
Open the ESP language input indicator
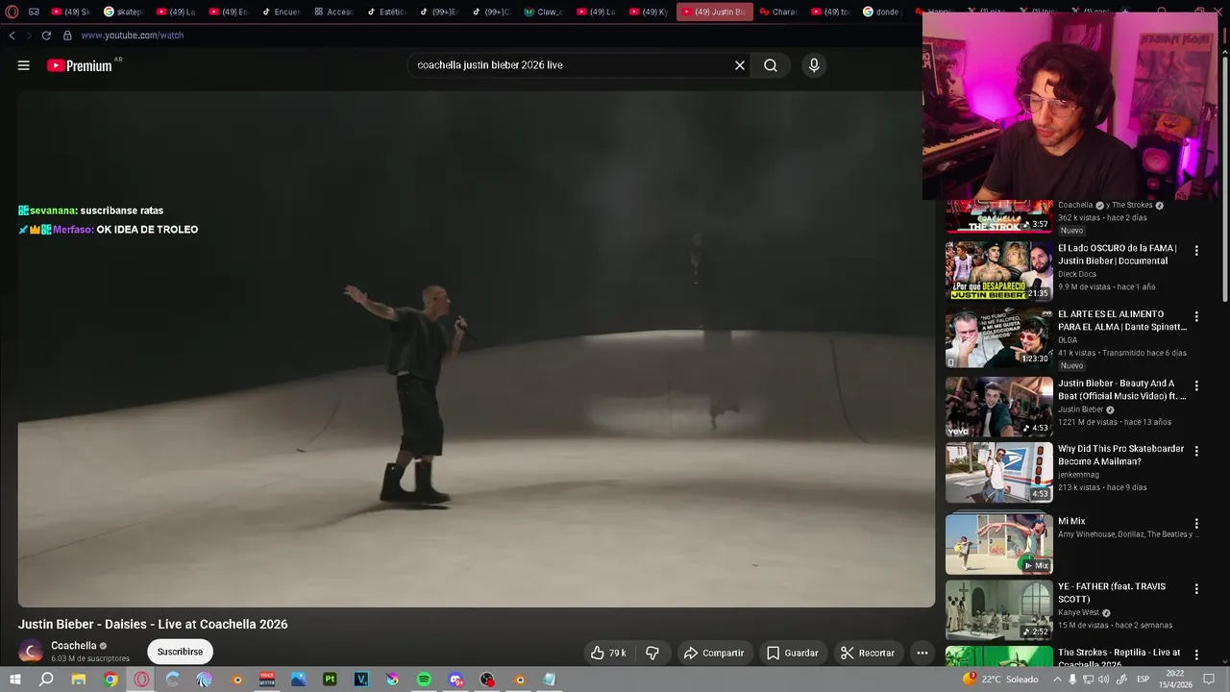click(1143, 680)
